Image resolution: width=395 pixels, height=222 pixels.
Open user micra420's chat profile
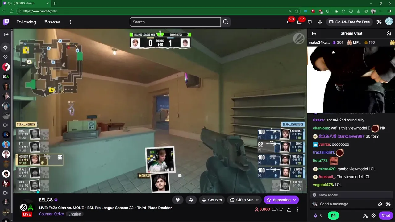pyautogui.click(x=327, y=169)
